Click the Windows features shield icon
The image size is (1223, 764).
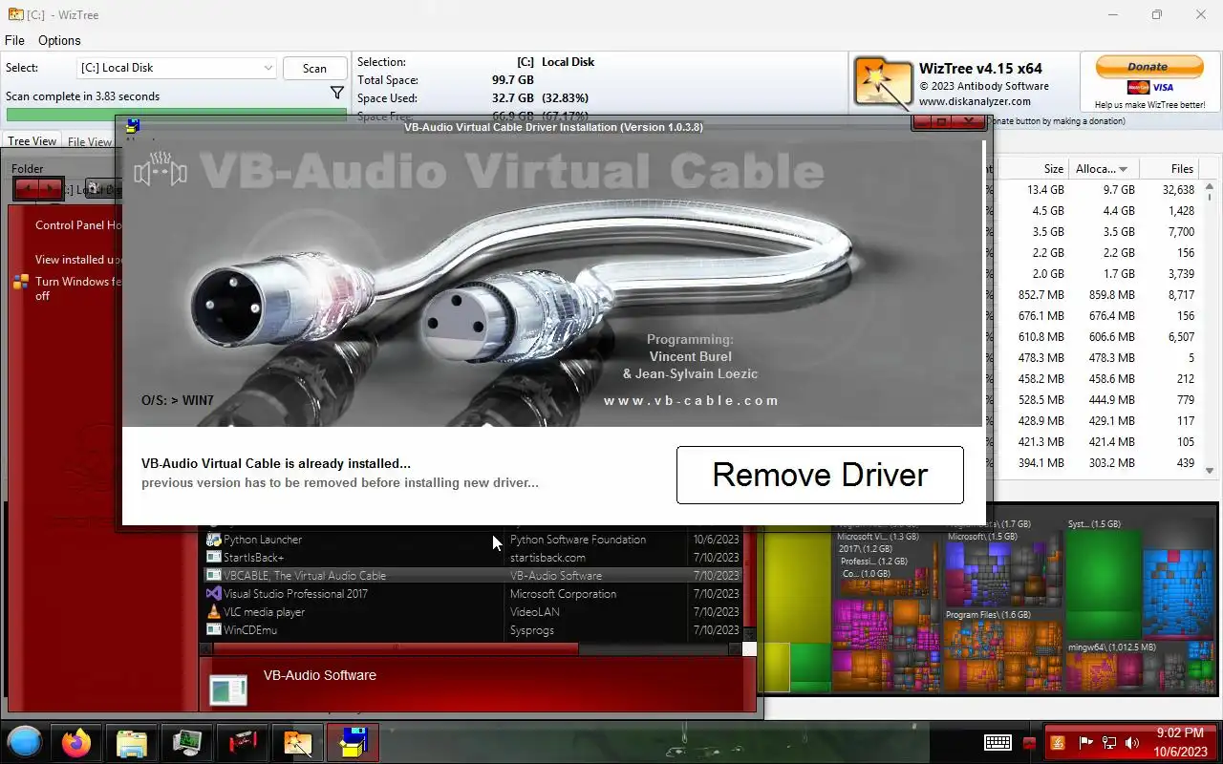pos(21,282)
